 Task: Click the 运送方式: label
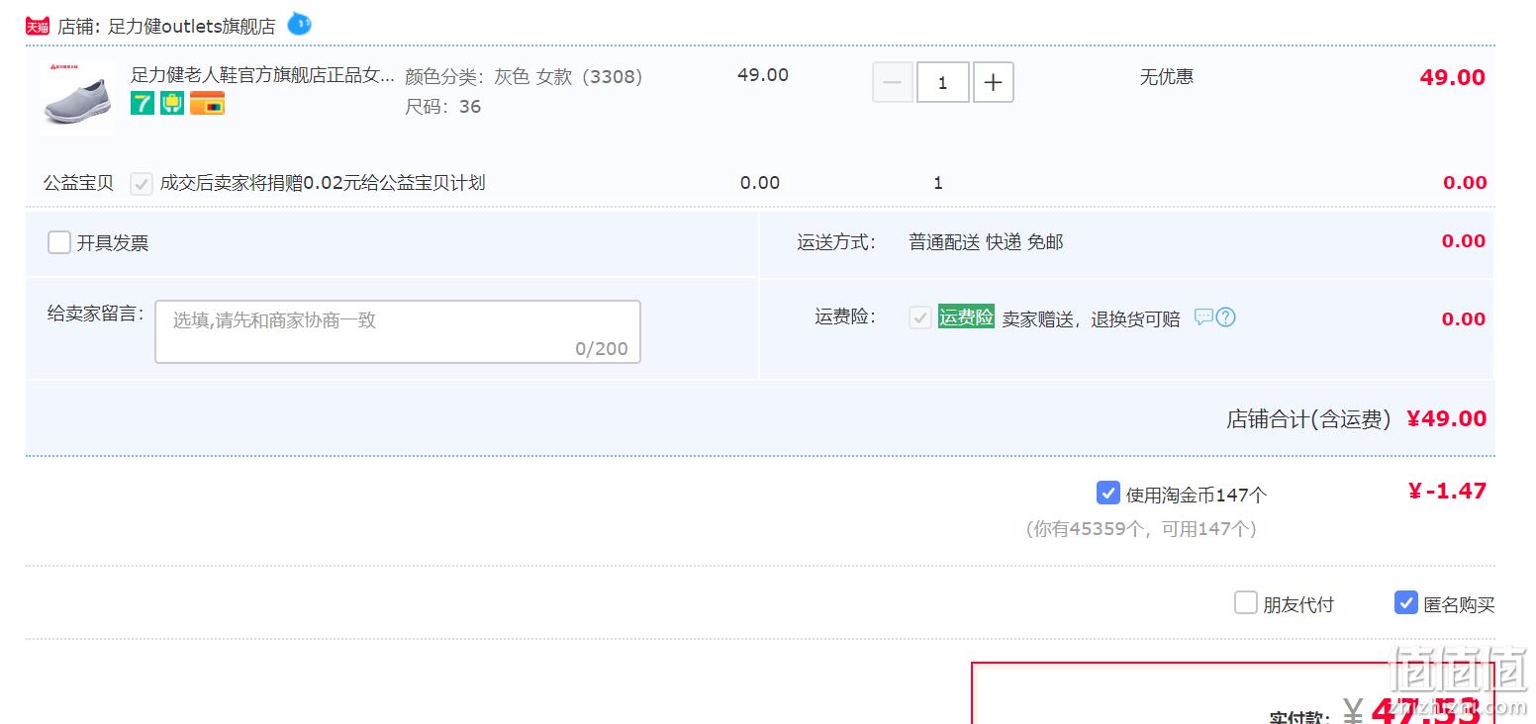pyautogui.click(x=836, y=242)
